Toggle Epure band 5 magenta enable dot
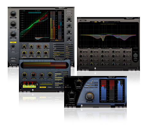Screen dimensions: 146x125 pyautogui.click(x=125, y=48)
